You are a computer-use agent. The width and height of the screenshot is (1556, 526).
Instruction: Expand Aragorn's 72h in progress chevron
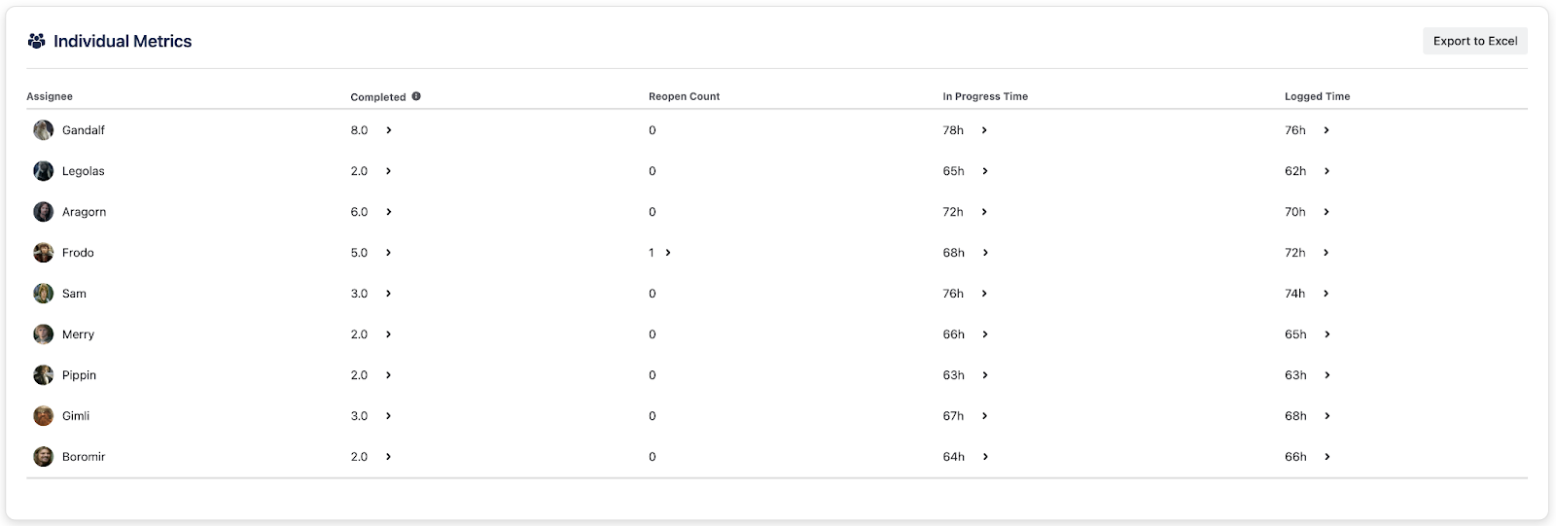click(x=984, y=212)
